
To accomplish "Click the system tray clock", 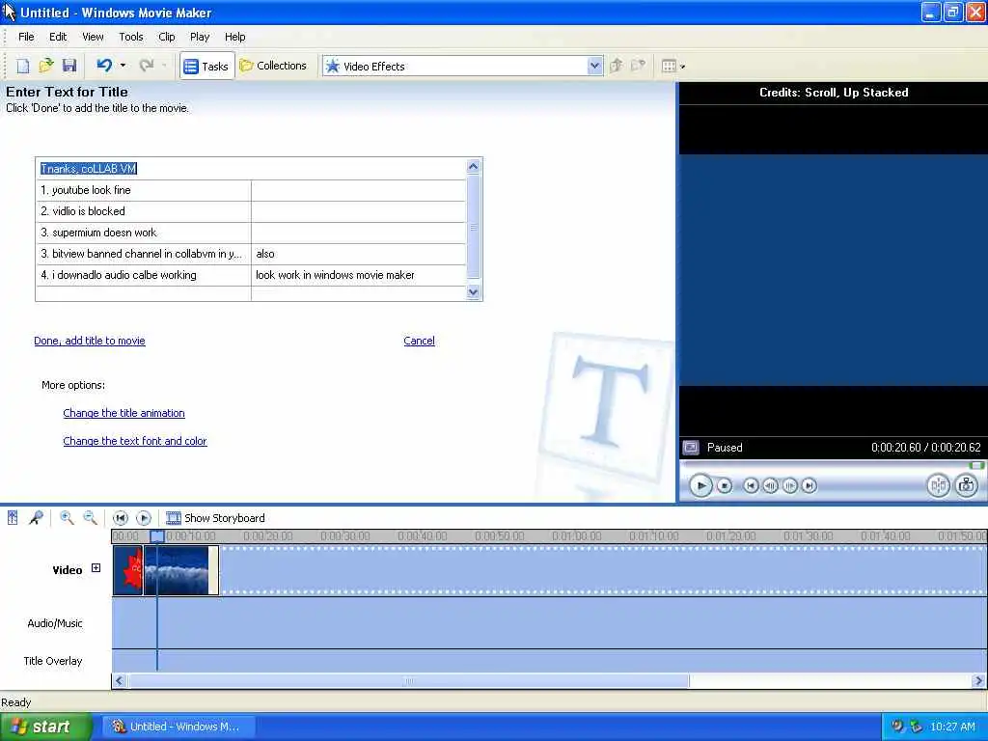I will click(x=952, y=727).
